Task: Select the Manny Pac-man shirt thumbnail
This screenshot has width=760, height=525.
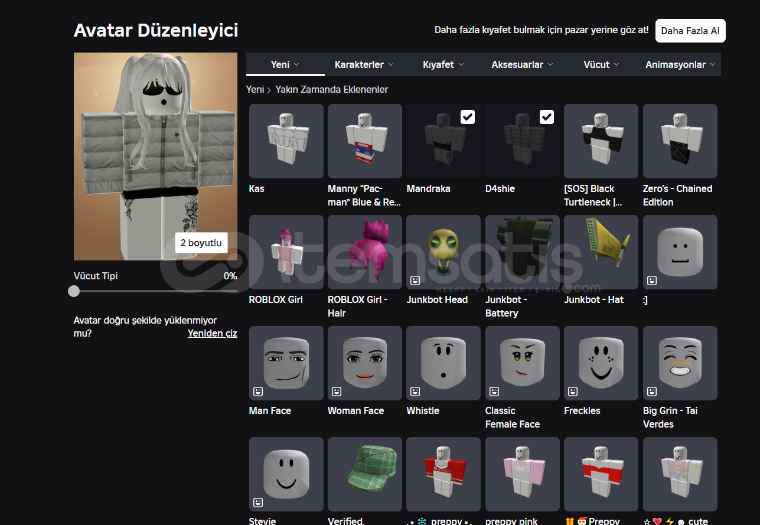Action: click(x=365, y=141)
